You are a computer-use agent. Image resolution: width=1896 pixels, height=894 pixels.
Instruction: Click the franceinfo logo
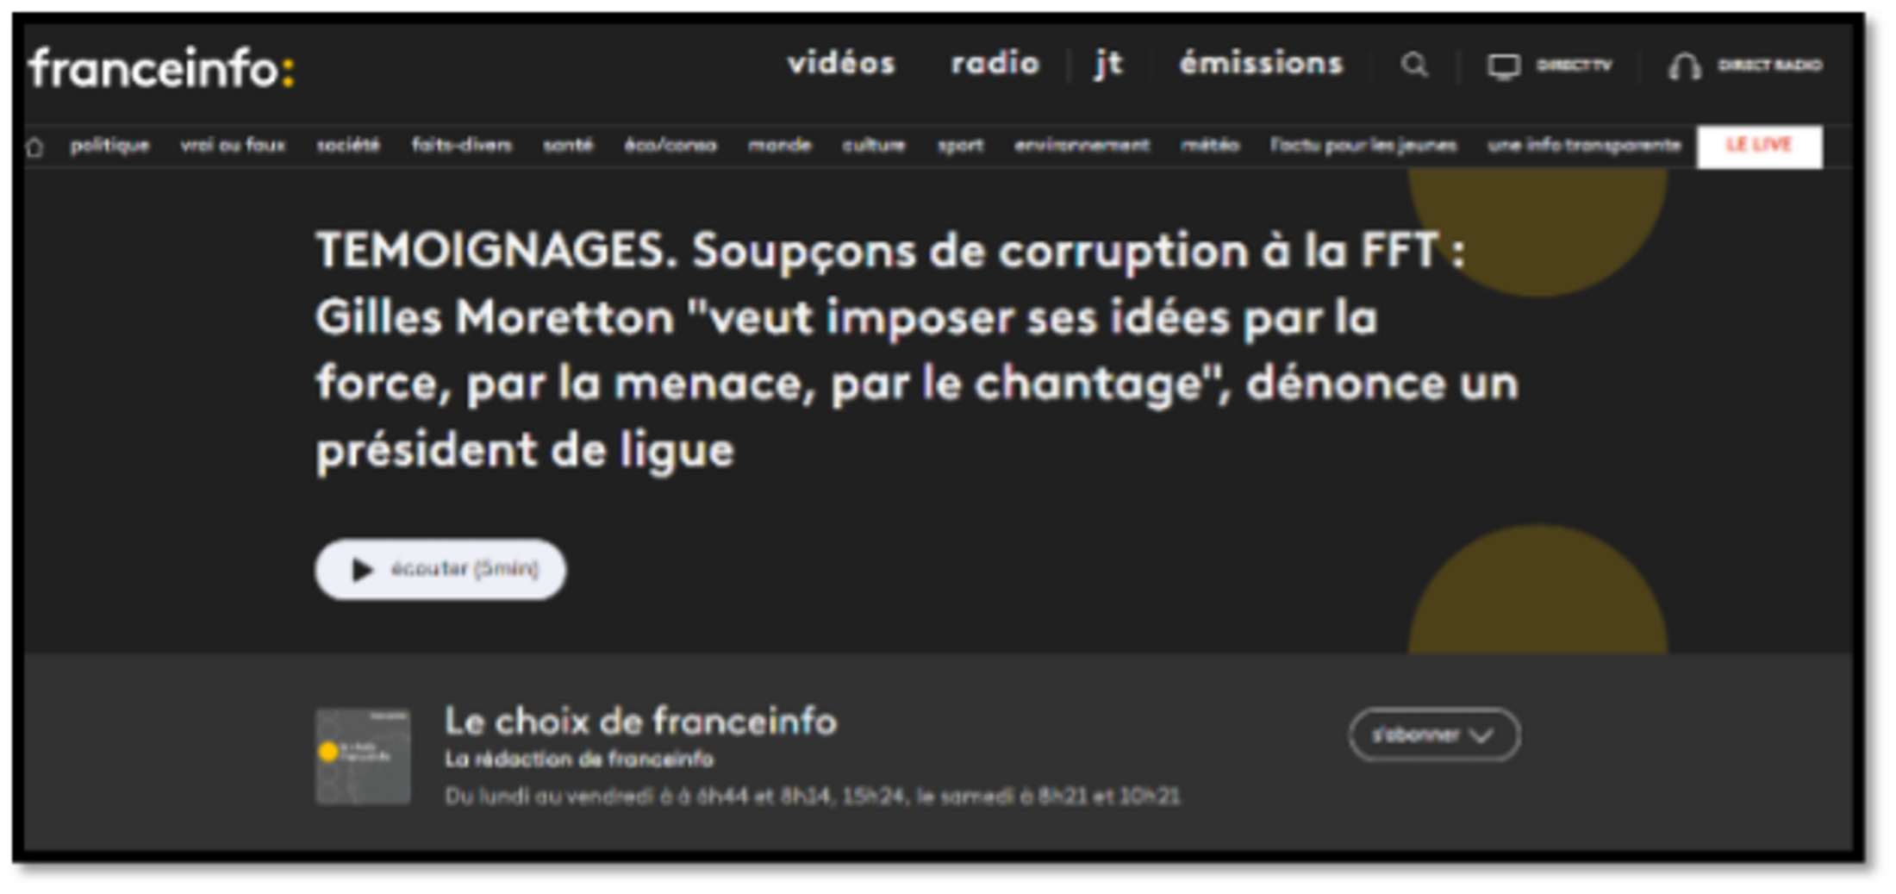tap(161, 67)
